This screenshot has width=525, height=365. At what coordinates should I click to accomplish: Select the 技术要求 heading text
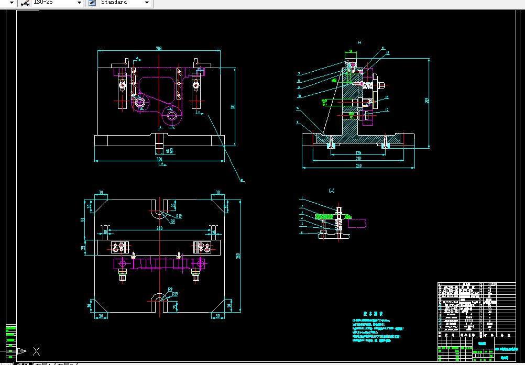pyautogui.click(x=373, y=314)
